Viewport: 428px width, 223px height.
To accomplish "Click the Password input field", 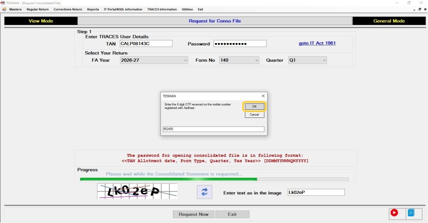I will tap(240, 44).
